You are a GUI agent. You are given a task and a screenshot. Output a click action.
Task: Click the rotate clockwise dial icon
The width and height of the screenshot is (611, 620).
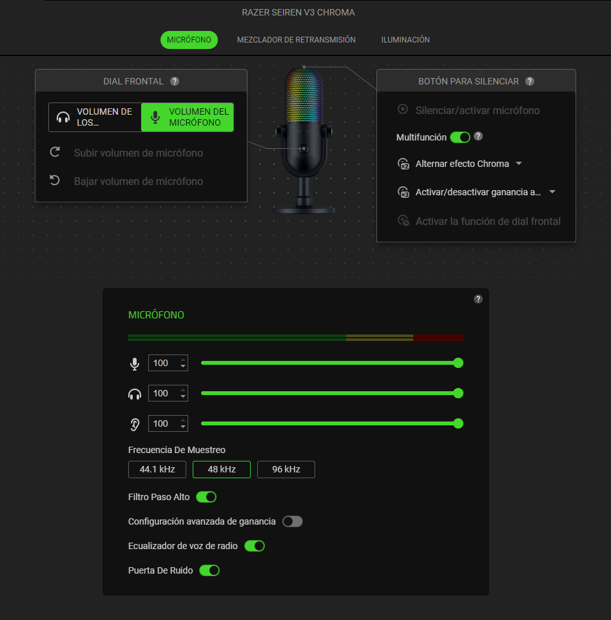[55, 152]
